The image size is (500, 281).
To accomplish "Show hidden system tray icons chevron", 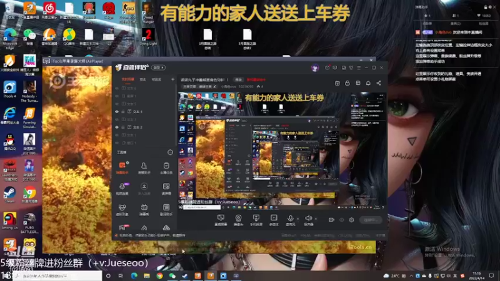I will point(411,275).
